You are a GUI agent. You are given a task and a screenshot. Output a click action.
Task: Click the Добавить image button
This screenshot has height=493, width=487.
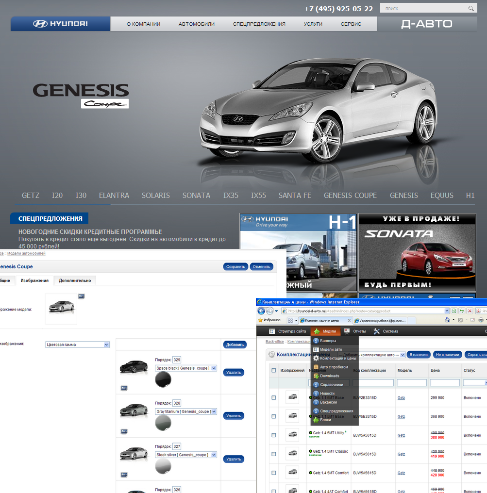pyautogui.click(x=235, y=345)
